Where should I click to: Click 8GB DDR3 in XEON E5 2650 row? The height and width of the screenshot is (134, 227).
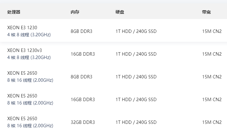(81, 77)
